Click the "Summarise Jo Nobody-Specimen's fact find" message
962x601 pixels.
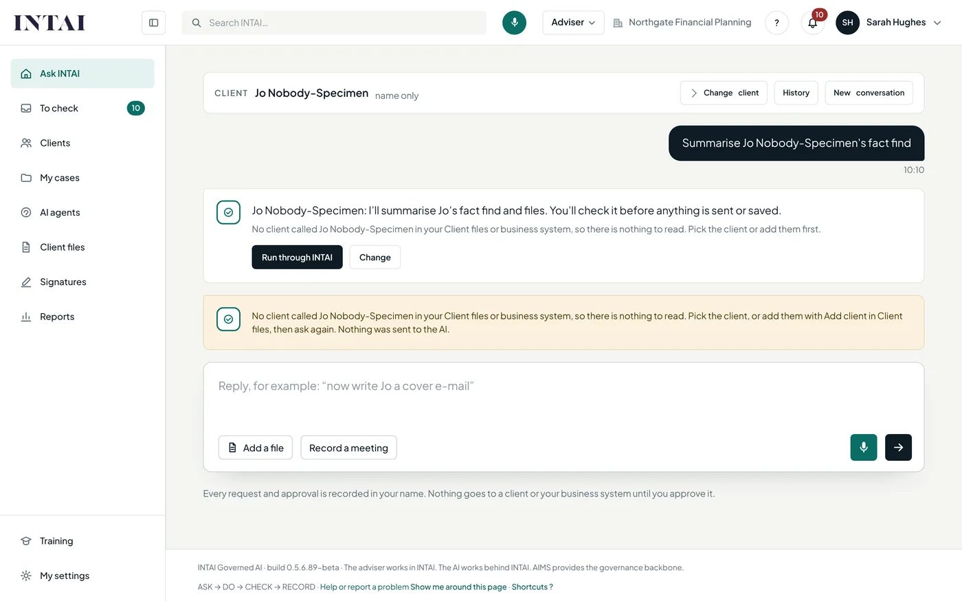[x=796, y=143]
